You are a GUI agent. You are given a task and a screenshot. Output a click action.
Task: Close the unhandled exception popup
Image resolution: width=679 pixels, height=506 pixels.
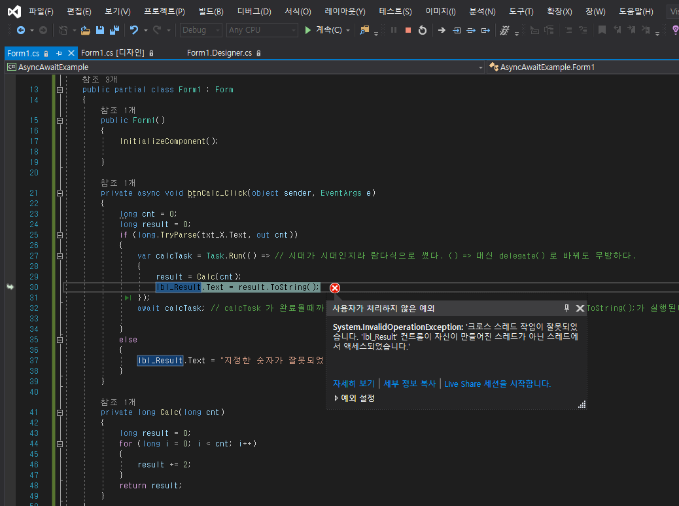580,308
